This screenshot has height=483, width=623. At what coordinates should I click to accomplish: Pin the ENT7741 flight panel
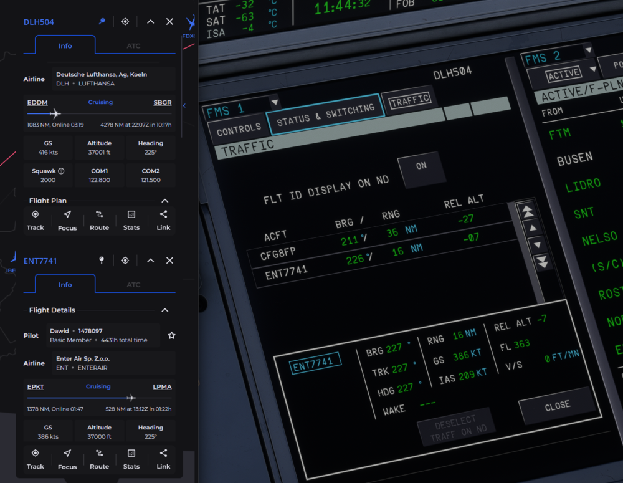(x=102, y=261)
